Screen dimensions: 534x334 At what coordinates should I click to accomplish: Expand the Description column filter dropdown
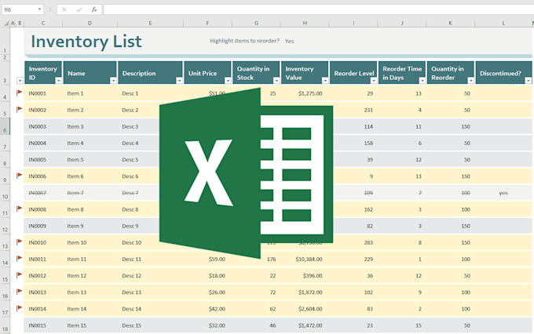click(178, 81)
